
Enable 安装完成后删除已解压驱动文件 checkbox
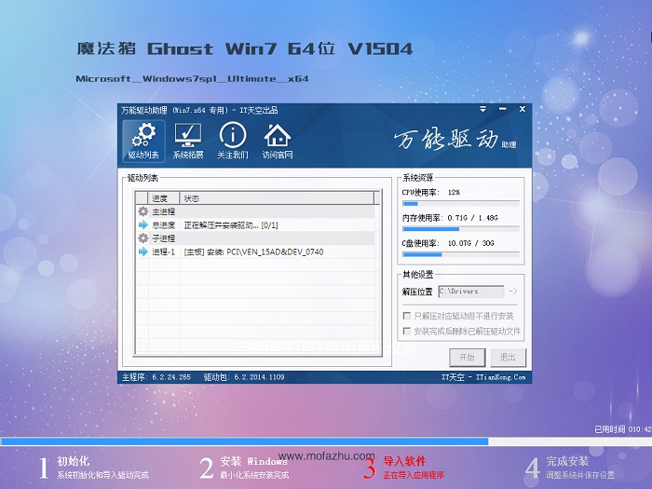[x=407, y=331]
